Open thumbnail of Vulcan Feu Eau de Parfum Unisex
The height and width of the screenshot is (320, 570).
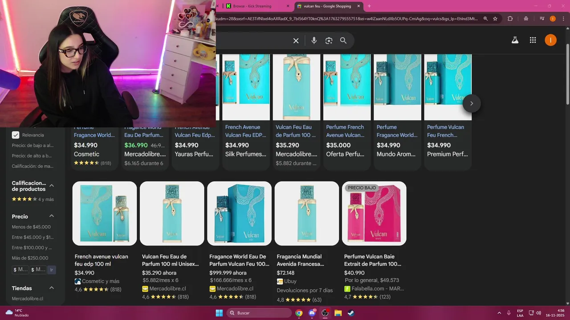172,213
